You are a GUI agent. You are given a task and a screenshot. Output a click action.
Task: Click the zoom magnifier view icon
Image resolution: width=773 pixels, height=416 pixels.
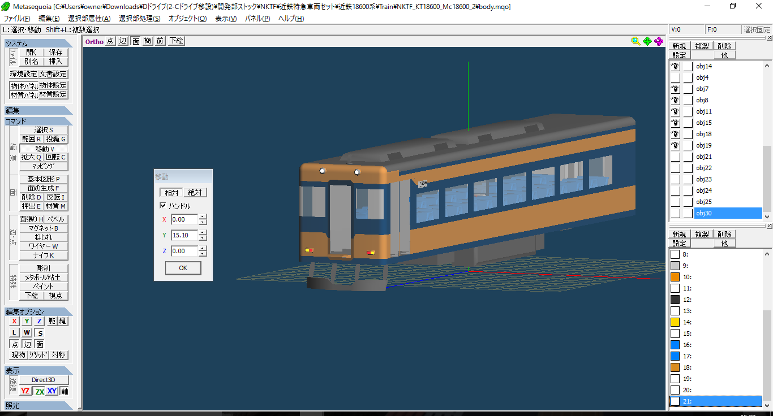(635, 41)
